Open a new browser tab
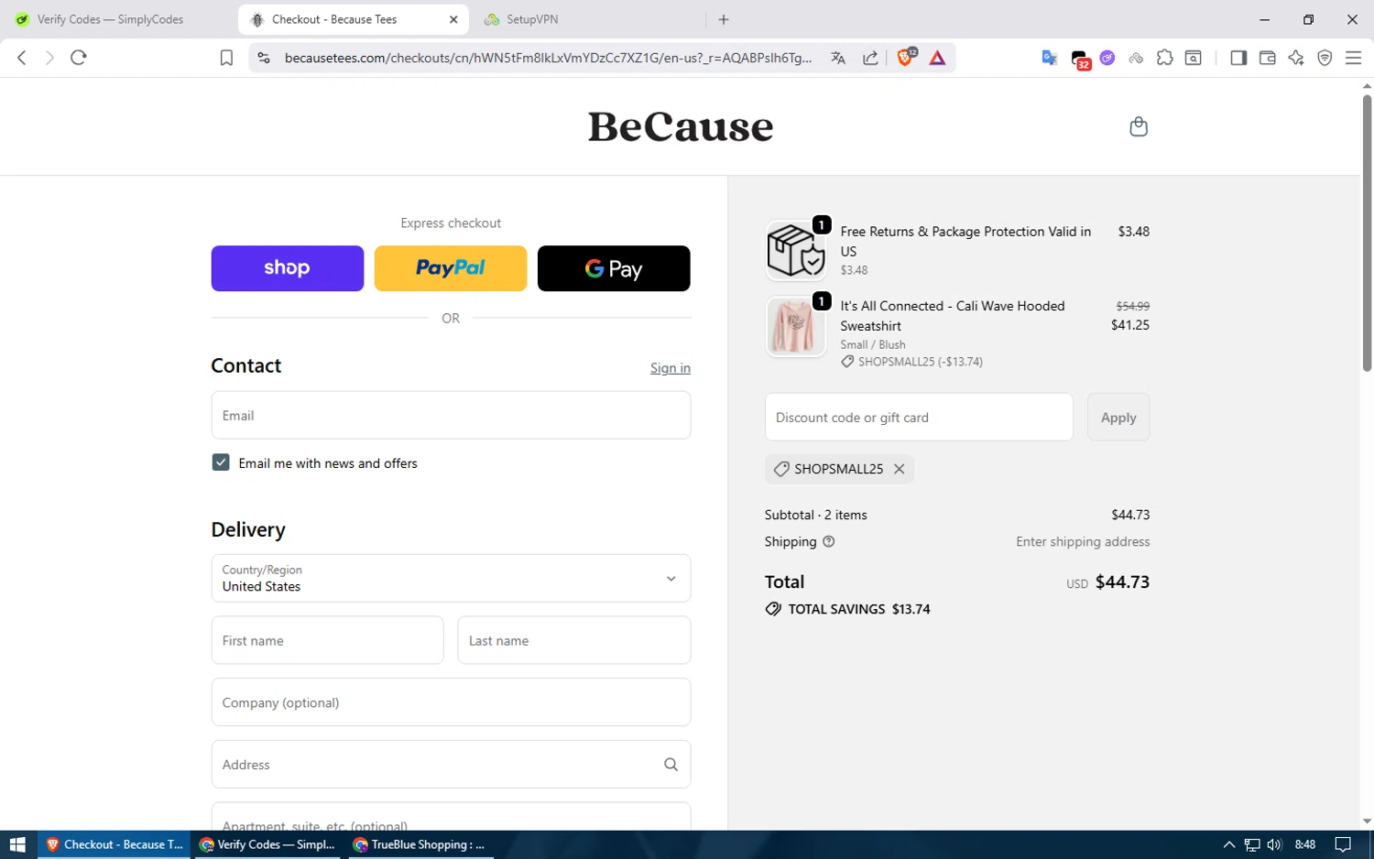 pos(724,19)
